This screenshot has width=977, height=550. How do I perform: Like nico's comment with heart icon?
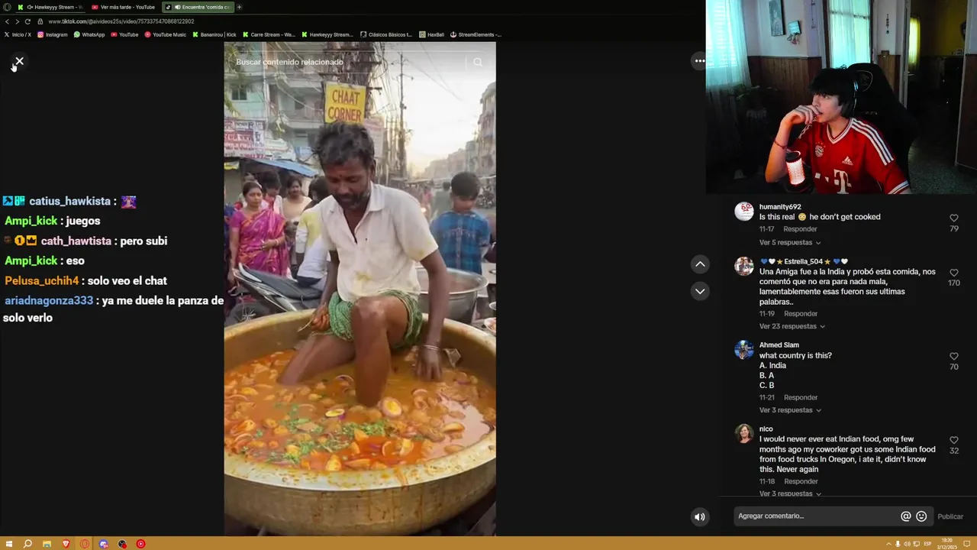[953, 441]
